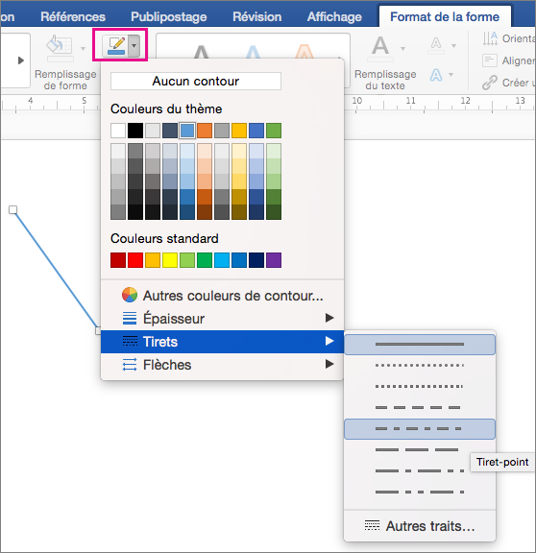Screen dimensions: 536x553
Task: Click the color wheel icon
Action: pyautogui.click(x=130, y=295)
